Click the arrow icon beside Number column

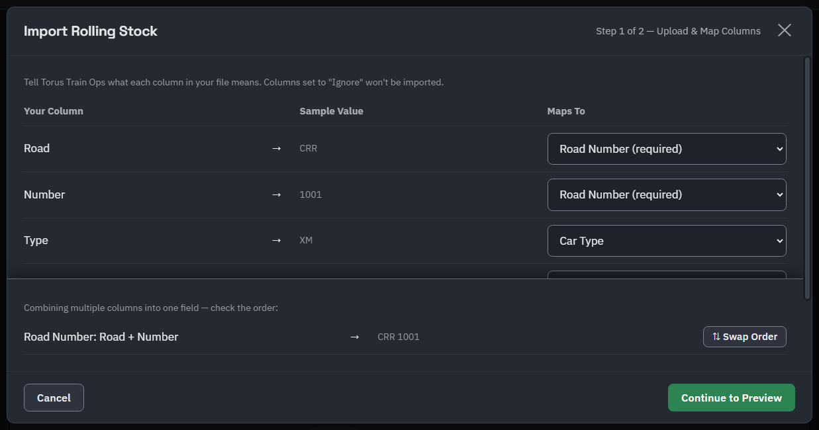tap(277, 194)
